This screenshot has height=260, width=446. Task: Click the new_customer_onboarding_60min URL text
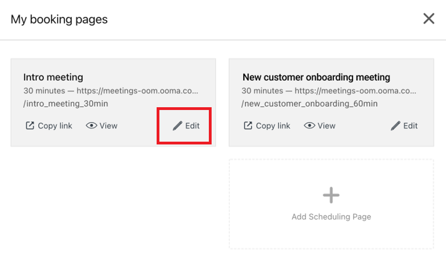pos(309,103)
